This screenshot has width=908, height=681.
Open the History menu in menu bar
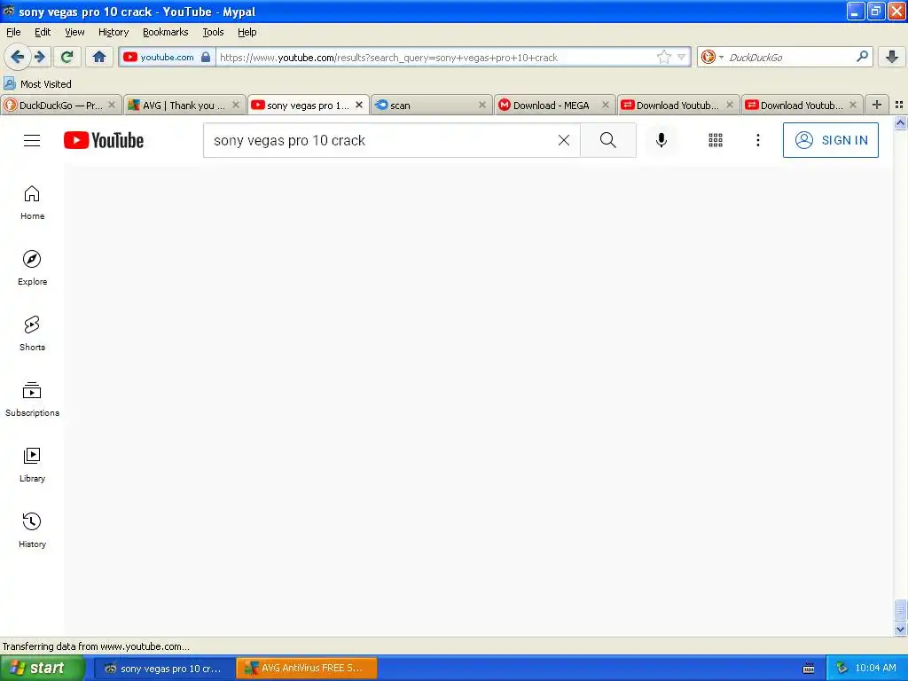(113, 32)
